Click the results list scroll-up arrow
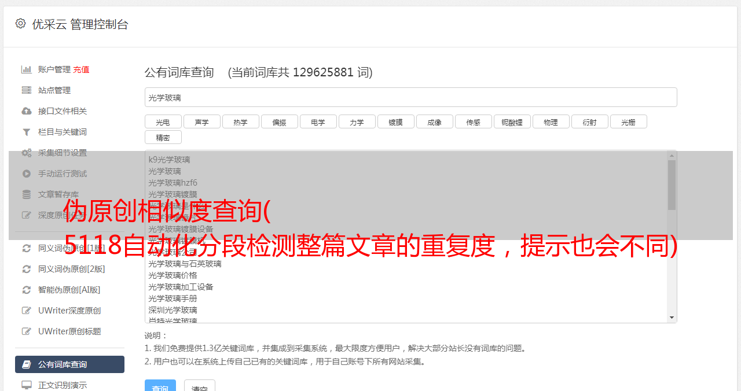The height and width of the screenshot is (391, 741). (672, 156)
